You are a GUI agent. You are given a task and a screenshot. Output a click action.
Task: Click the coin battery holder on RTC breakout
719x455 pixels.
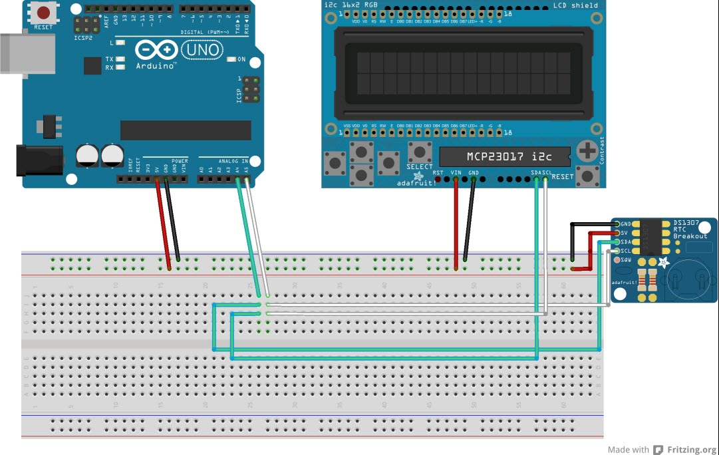[x=687, y=280]
